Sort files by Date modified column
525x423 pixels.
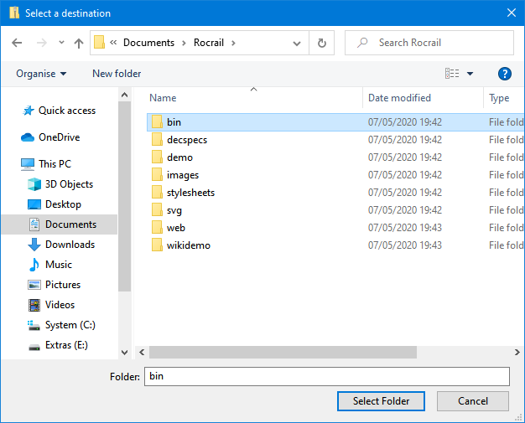point(399,98)
